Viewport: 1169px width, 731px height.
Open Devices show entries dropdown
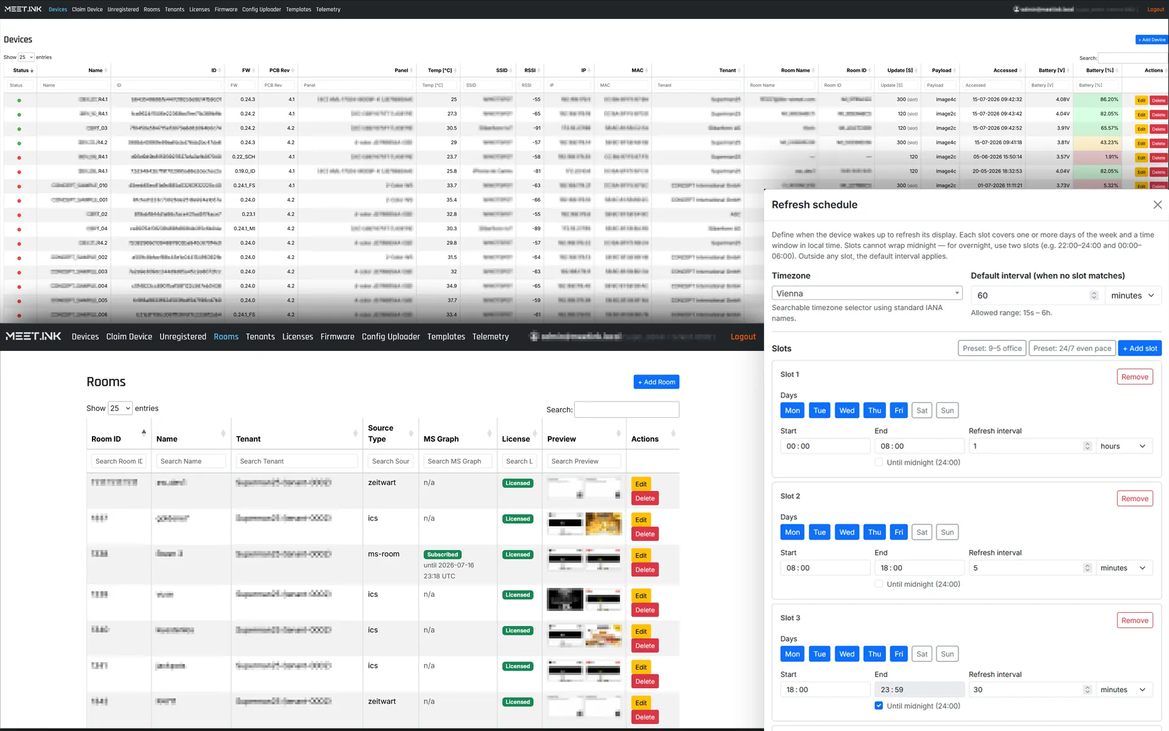pyautogui.click(x=26, y=57)
